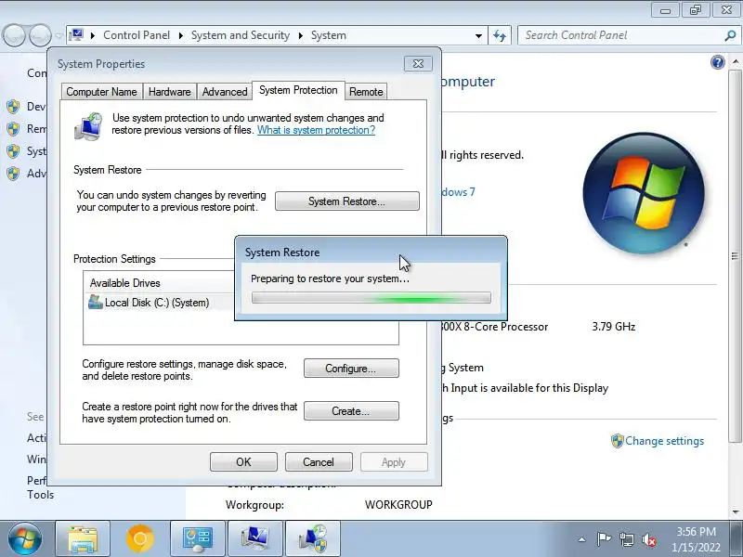Open the blue Help question mark icon
Viewport: 743px width, 557px height.
pos(717,62)
